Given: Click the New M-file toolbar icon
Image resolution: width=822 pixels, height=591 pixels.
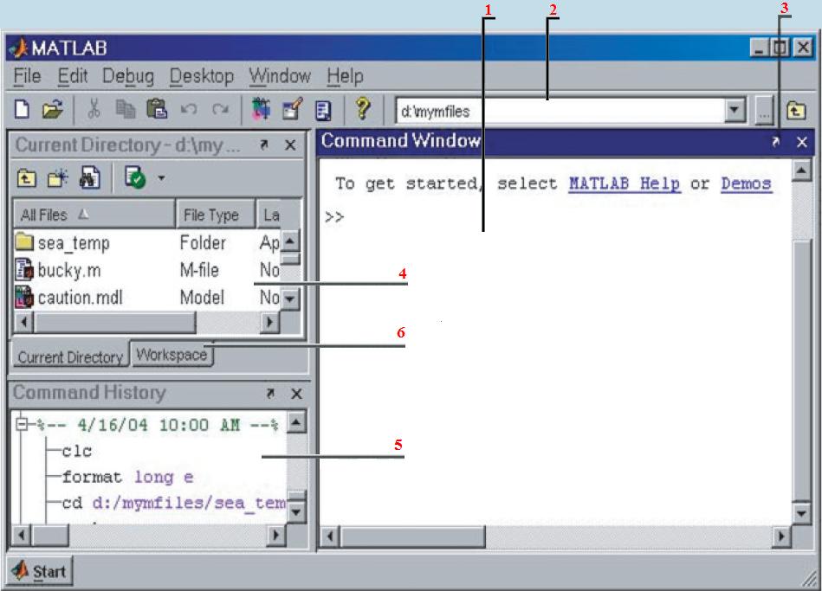Looking at the screenshot, I should coord(22,110).
